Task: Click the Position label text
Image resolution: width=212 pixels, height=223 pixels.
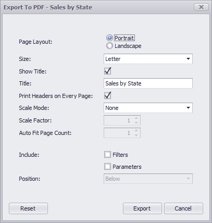Action: pos(30,179)
